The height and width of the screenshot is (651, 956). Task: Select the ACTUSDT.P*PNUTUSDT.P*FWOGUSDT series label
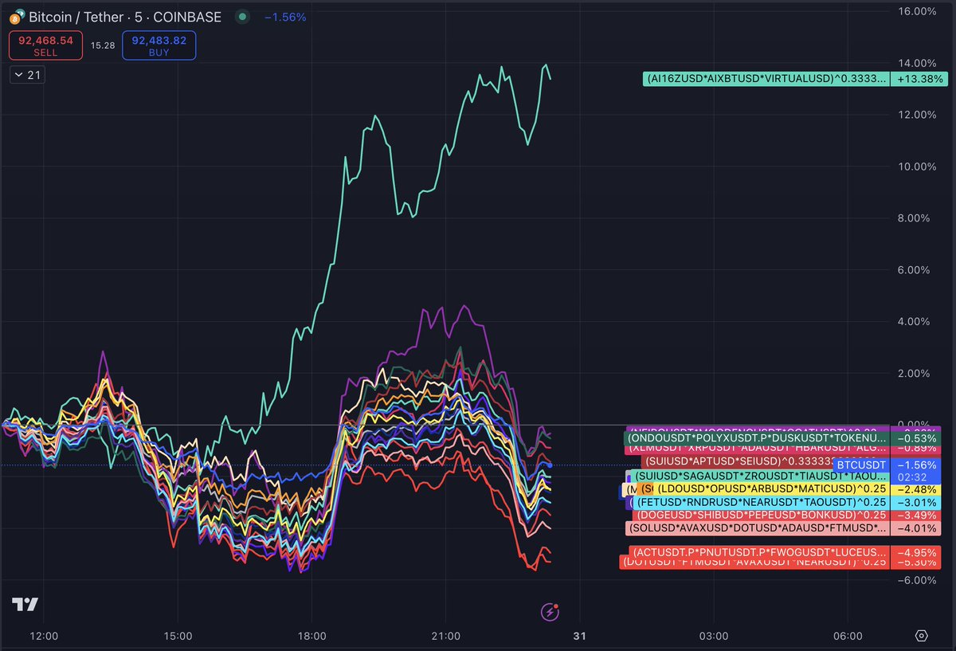(x=759, y=552)
